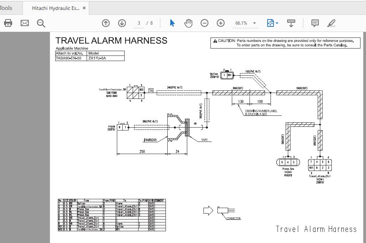Zoom in with the plus button
Viewport: 366px width, 243px height.
pos(220,23)
